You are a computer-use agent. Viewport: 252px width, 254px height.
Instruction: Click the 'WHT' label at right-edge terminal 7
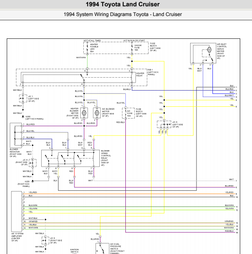coord(231,179)
